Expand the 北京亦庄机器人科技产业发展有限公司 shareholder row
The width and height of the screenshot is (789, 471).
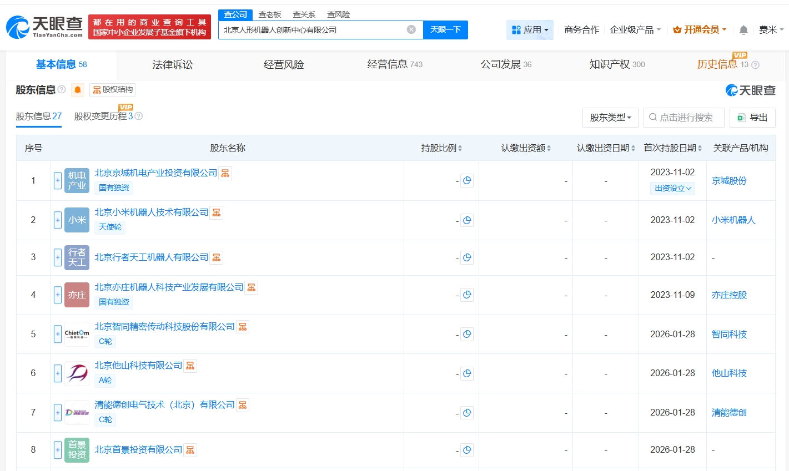[58, 295]
